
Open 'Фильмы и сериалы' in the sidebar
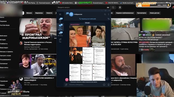coord(6,51)
